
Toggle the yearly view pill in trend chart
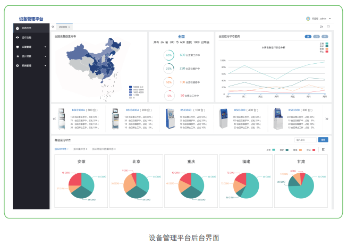tap(324, 37)
